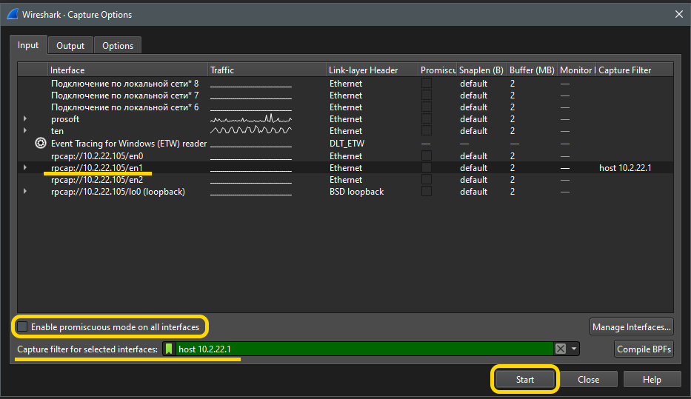Switch to the Options tab

tap(118, 46)
